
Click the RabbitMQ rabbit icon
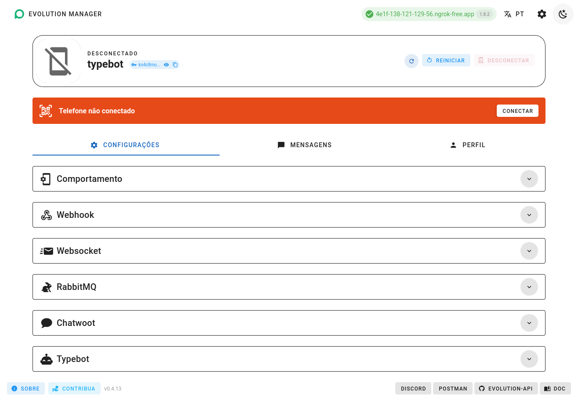(x=46, y=287)
